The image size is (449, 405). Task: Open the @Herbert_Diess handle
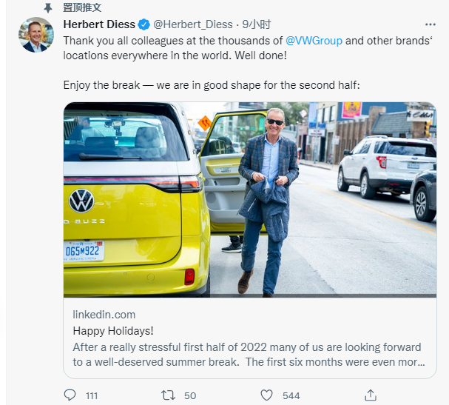[x=192, y=24]
